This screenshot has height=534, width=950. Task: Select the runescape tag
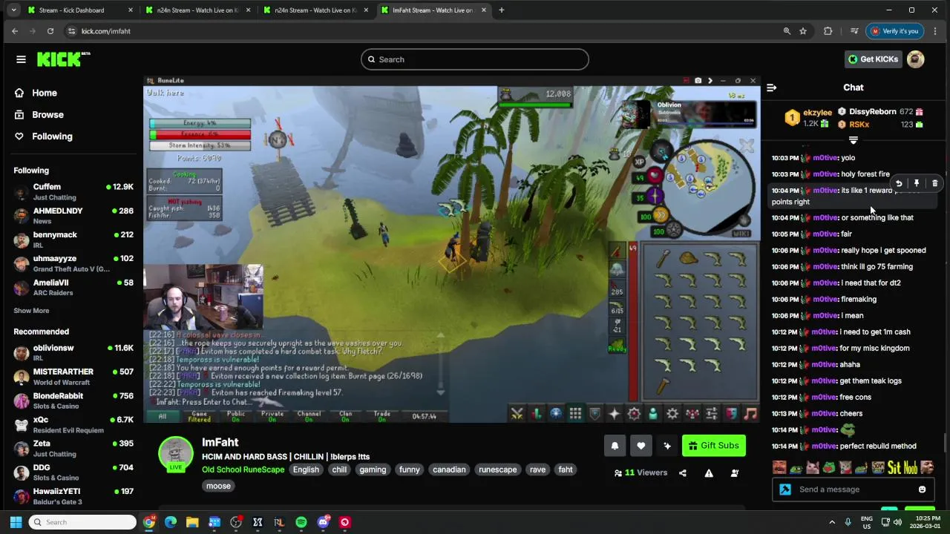[498, 469]
